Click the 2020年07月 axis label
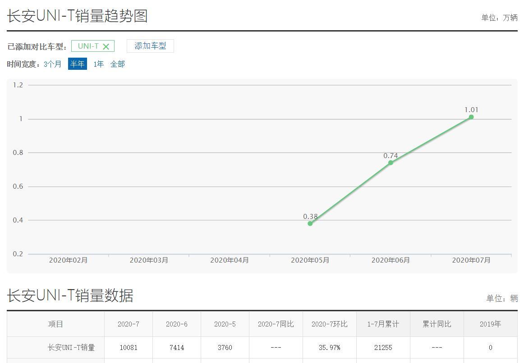The width and height of the screenshot is (524, 363). point(471,260)
